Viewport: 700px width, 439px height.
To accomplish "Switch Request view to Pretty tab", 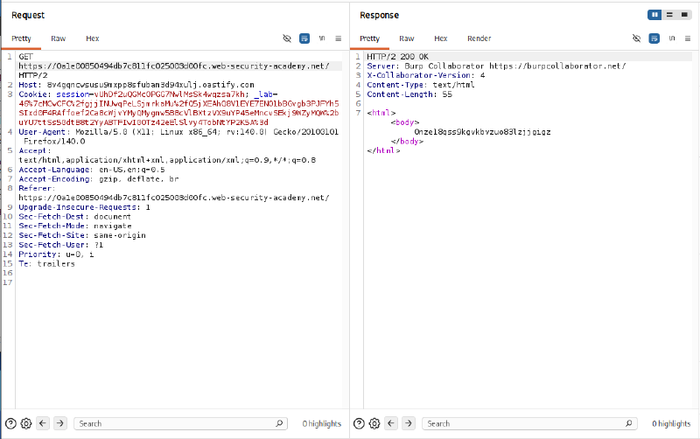I will pyautogui.click(x=21, y=38).
